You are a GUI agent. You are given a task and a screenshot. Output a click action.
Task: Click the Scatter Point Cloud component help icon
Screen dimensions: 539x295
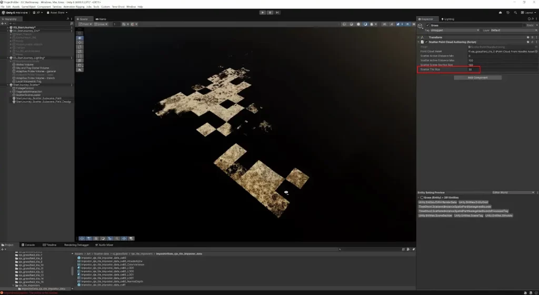(x=527, y=42)
